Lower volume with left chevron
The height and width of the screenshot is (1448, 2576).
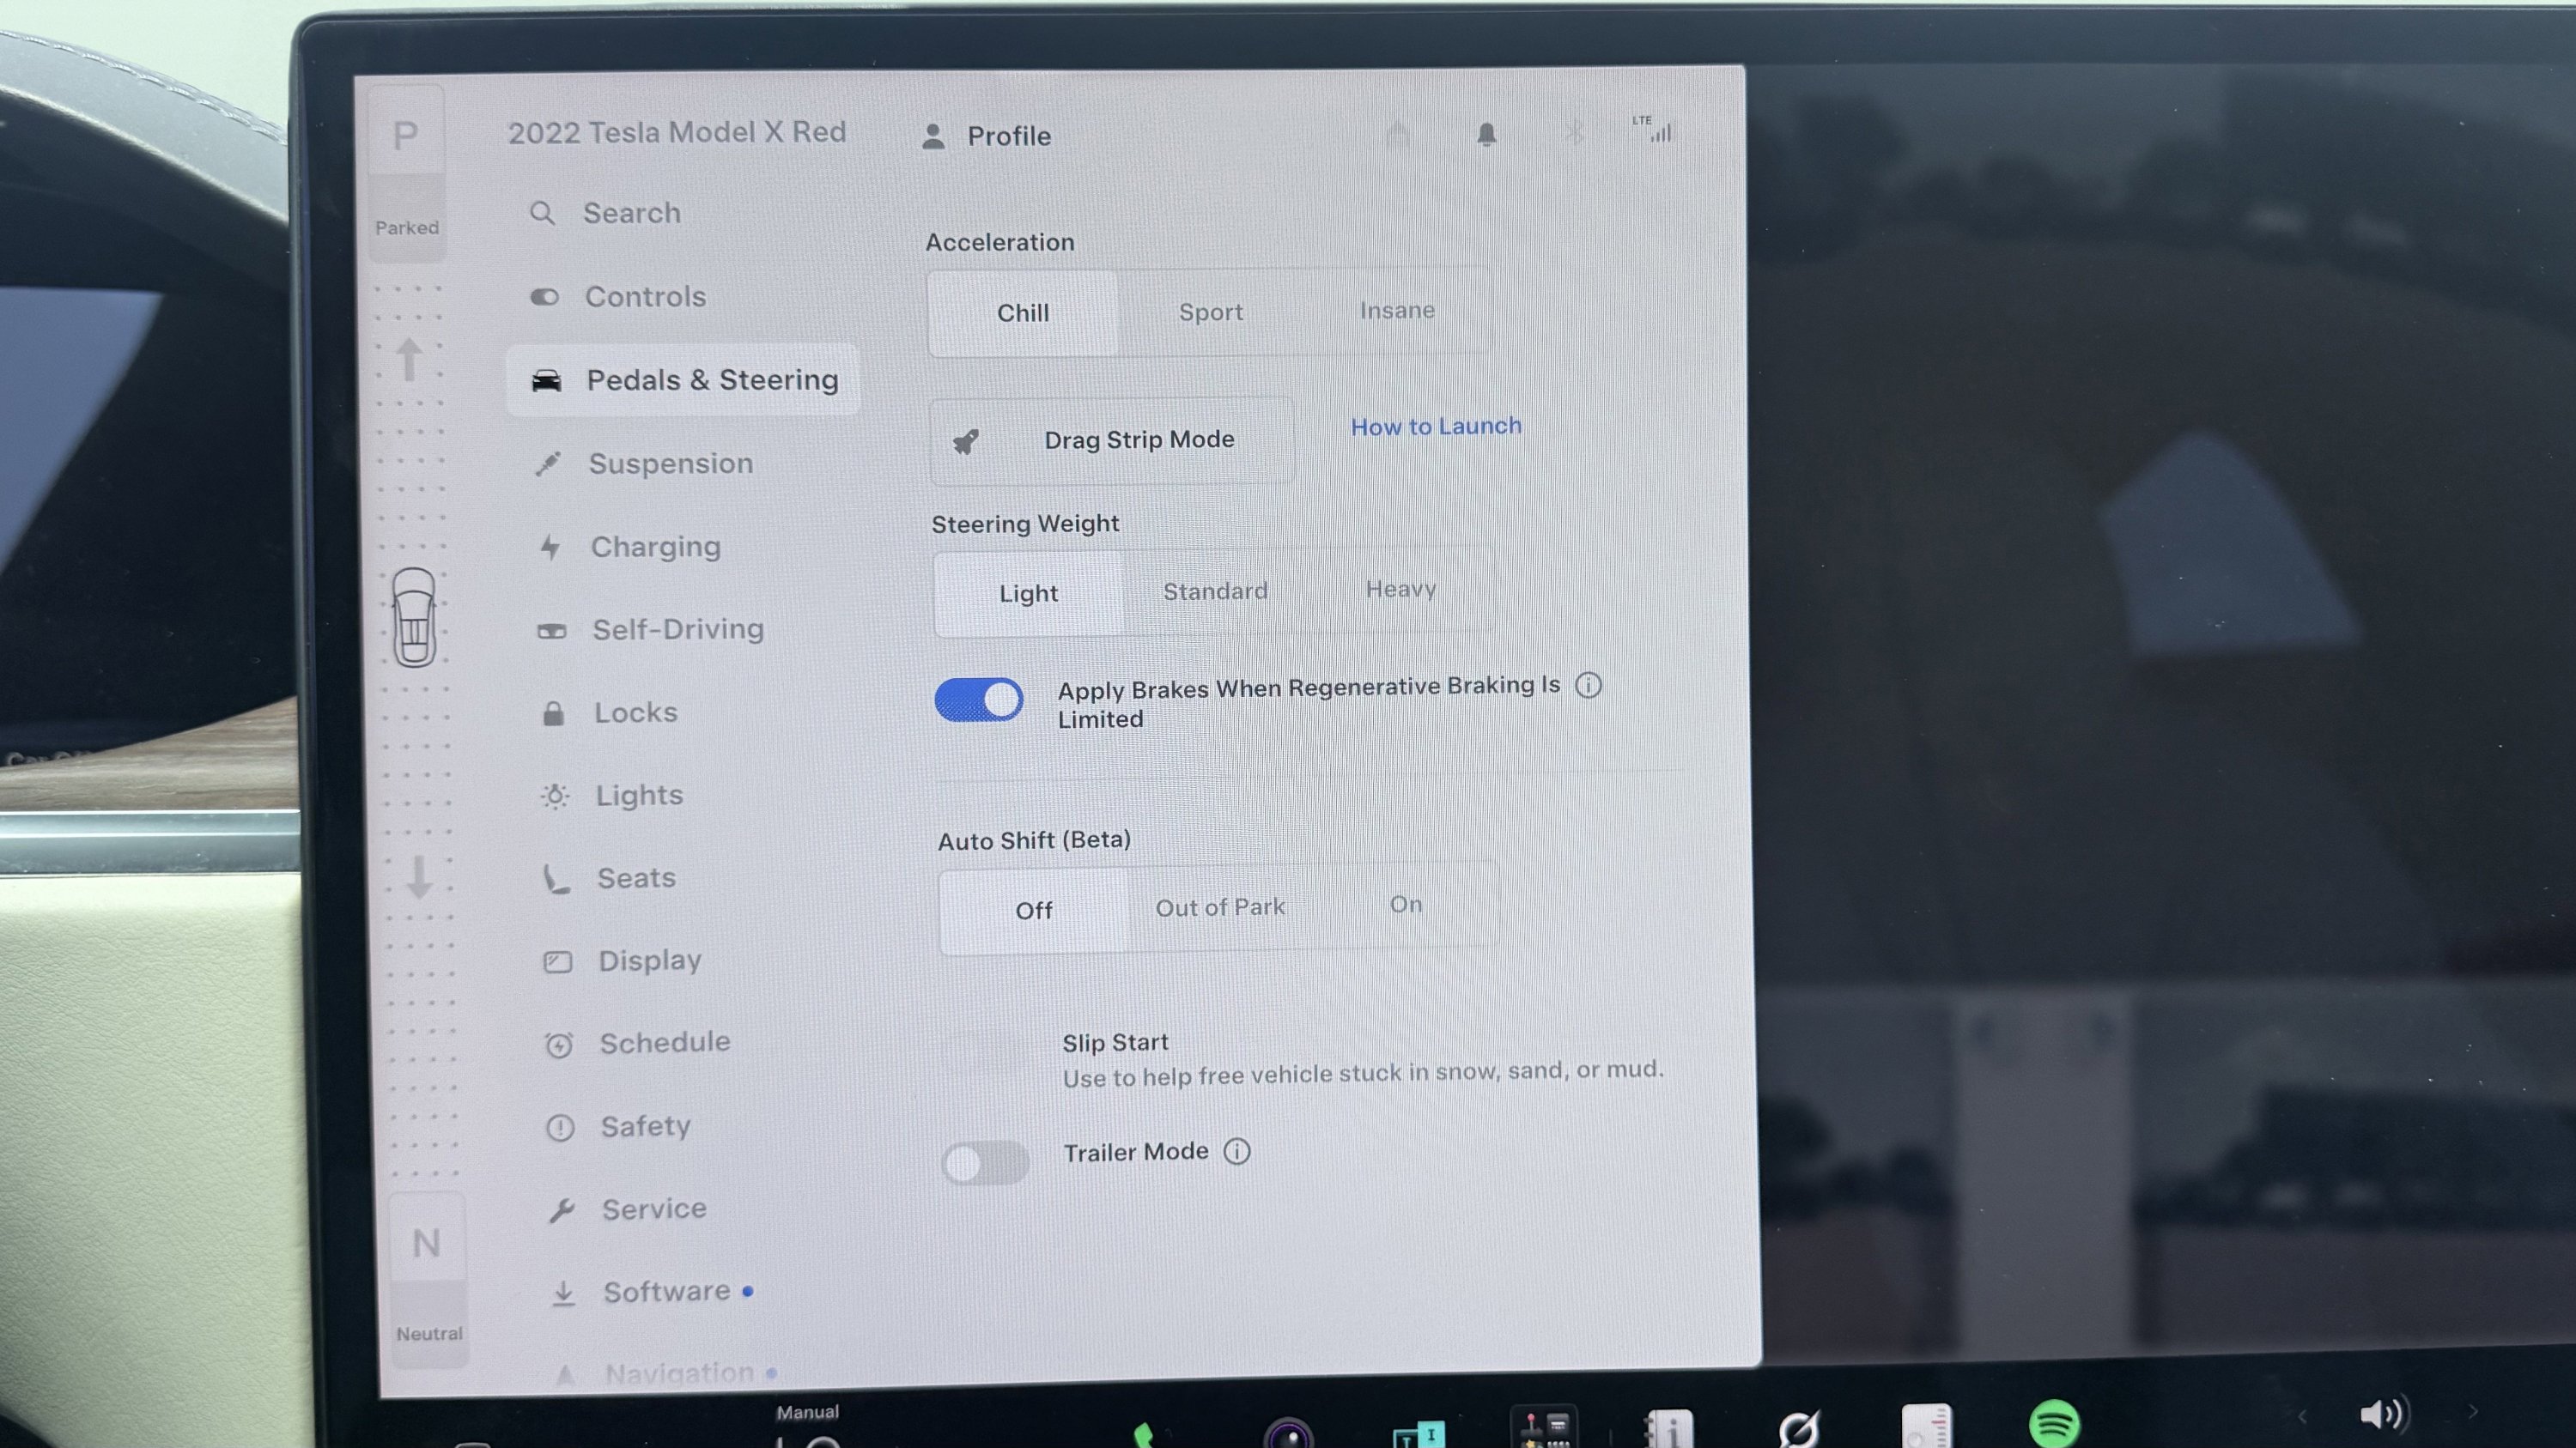2302,1416
